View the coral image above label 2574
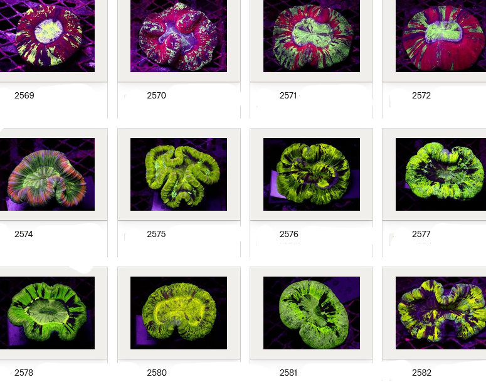486x392 pixels. [x=47, y=174]
